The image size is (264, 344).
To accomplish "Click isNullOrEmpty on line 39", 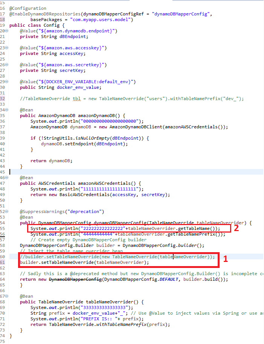I will pos(92,138).
